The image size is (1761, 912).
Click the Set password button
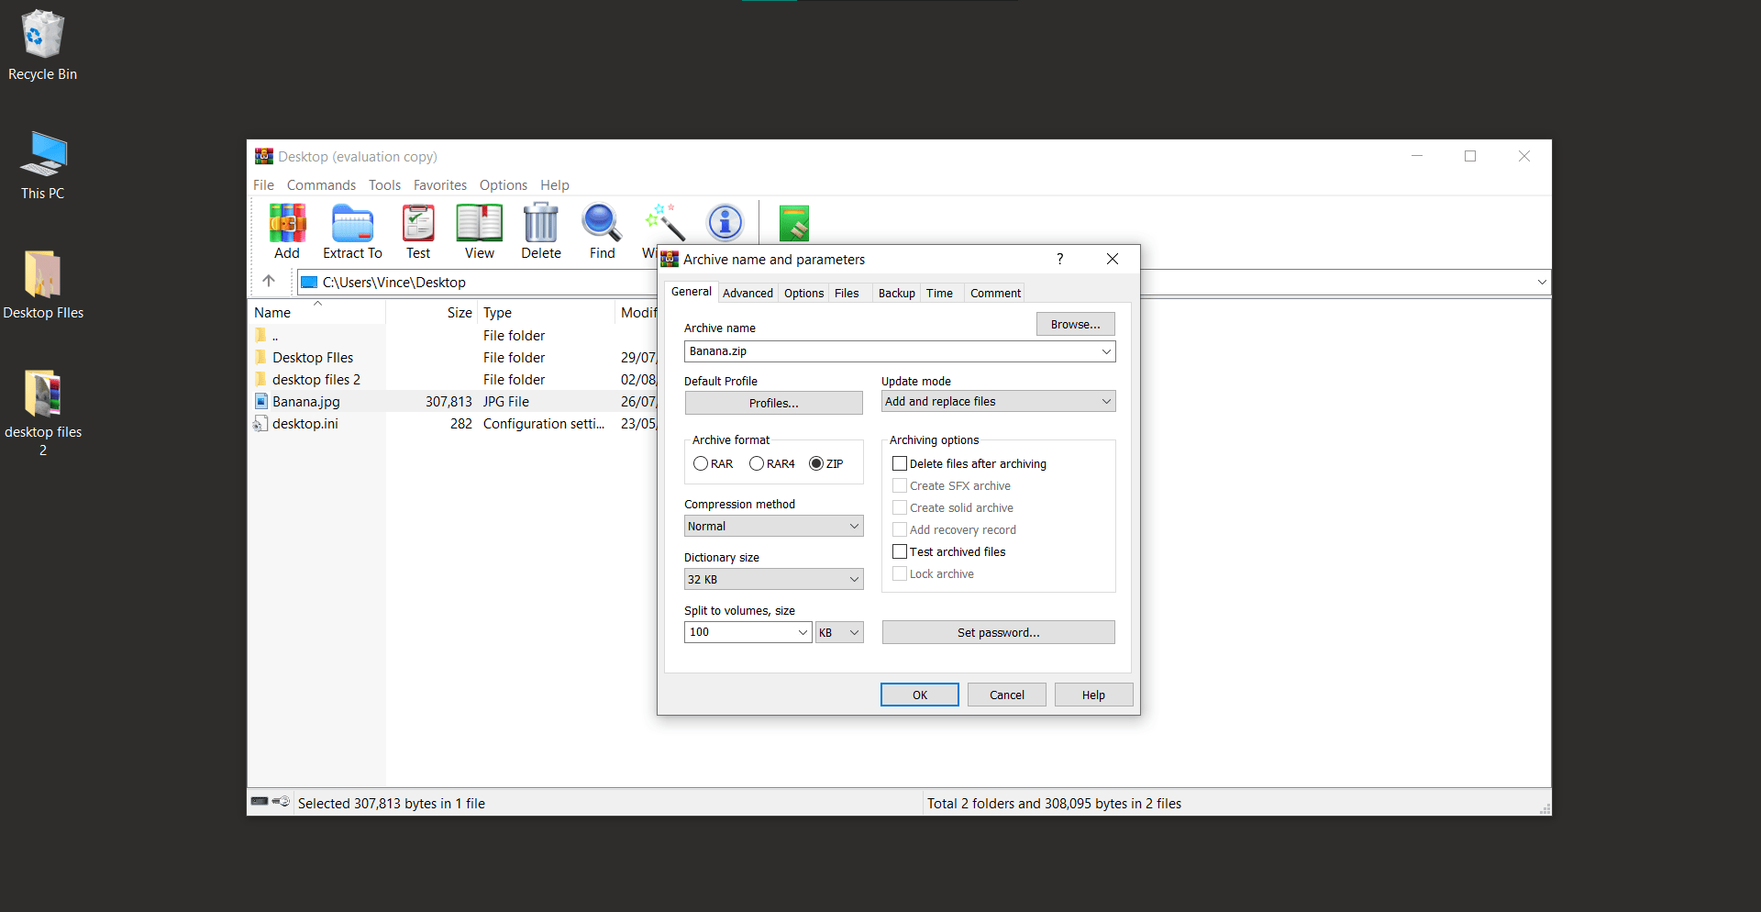point(998,632)
